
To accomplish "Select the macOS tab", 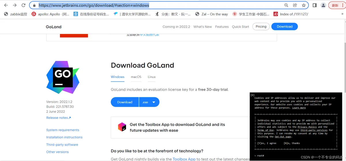I will pyautogui.click(x=136, y=77).
